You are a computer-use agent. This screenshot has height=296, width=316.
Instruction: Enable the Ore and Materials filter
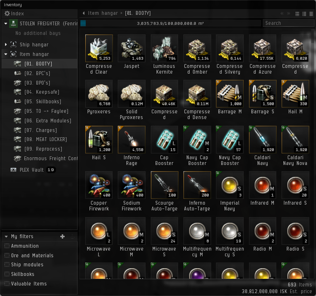[7, 255]
